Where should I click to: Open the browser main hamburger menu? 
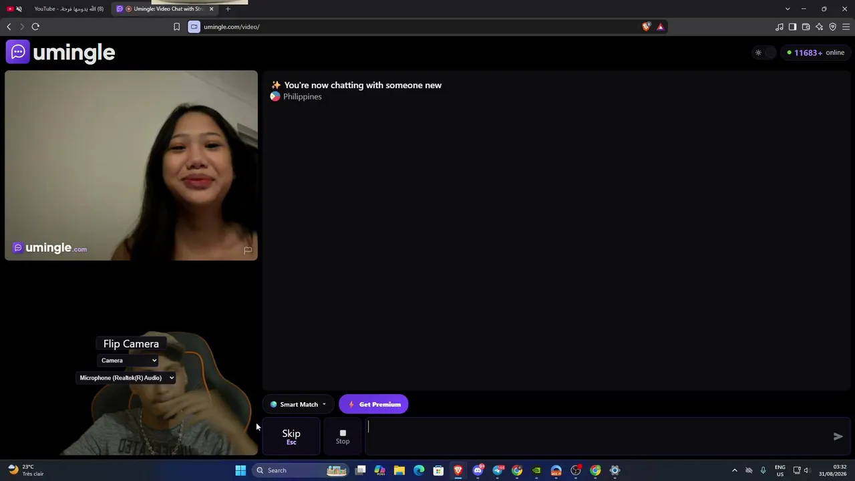pos(846,27)
